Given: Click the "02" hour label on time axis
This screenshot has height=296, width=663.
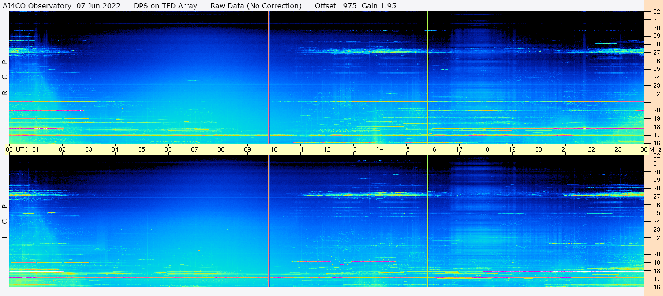Looking at the screenshot, I should click(62, 149).
